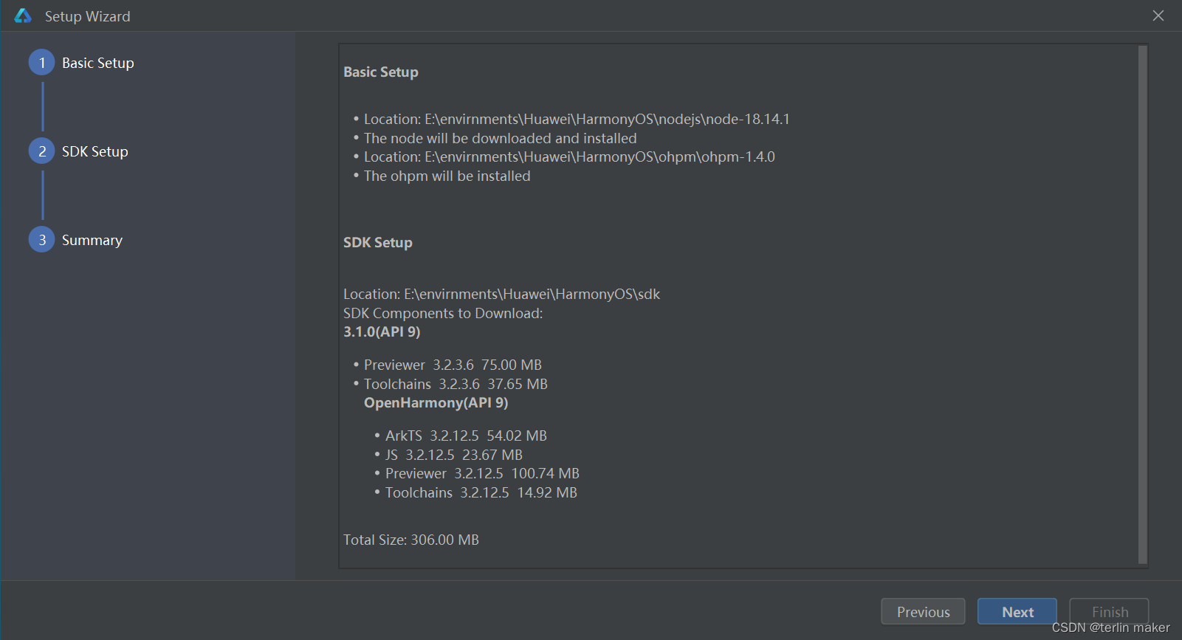Select step 2 circle icon
Image resolution: width=1182 pixels, height=640 pixels.
pyautogui.click(x=42, y=151)
